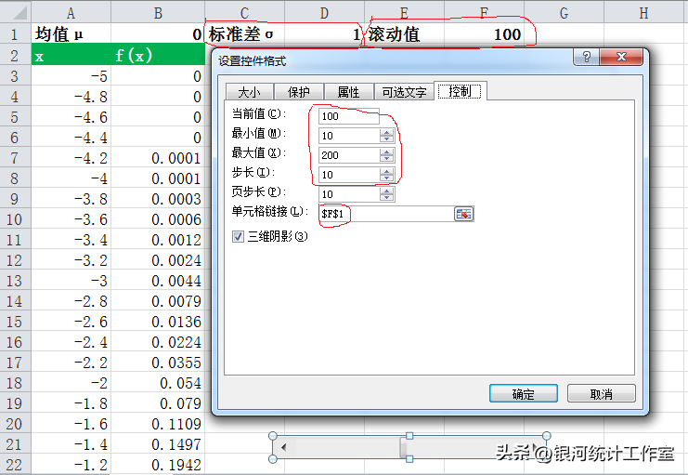Click cell C1 containing 标准差 σ

click(245, 33)
